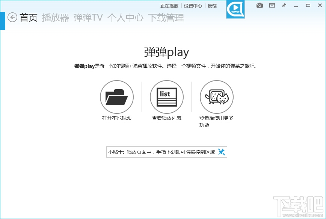The image size is (326, 219).
Task: Open the 弹弹TV section
Action: 88,18
